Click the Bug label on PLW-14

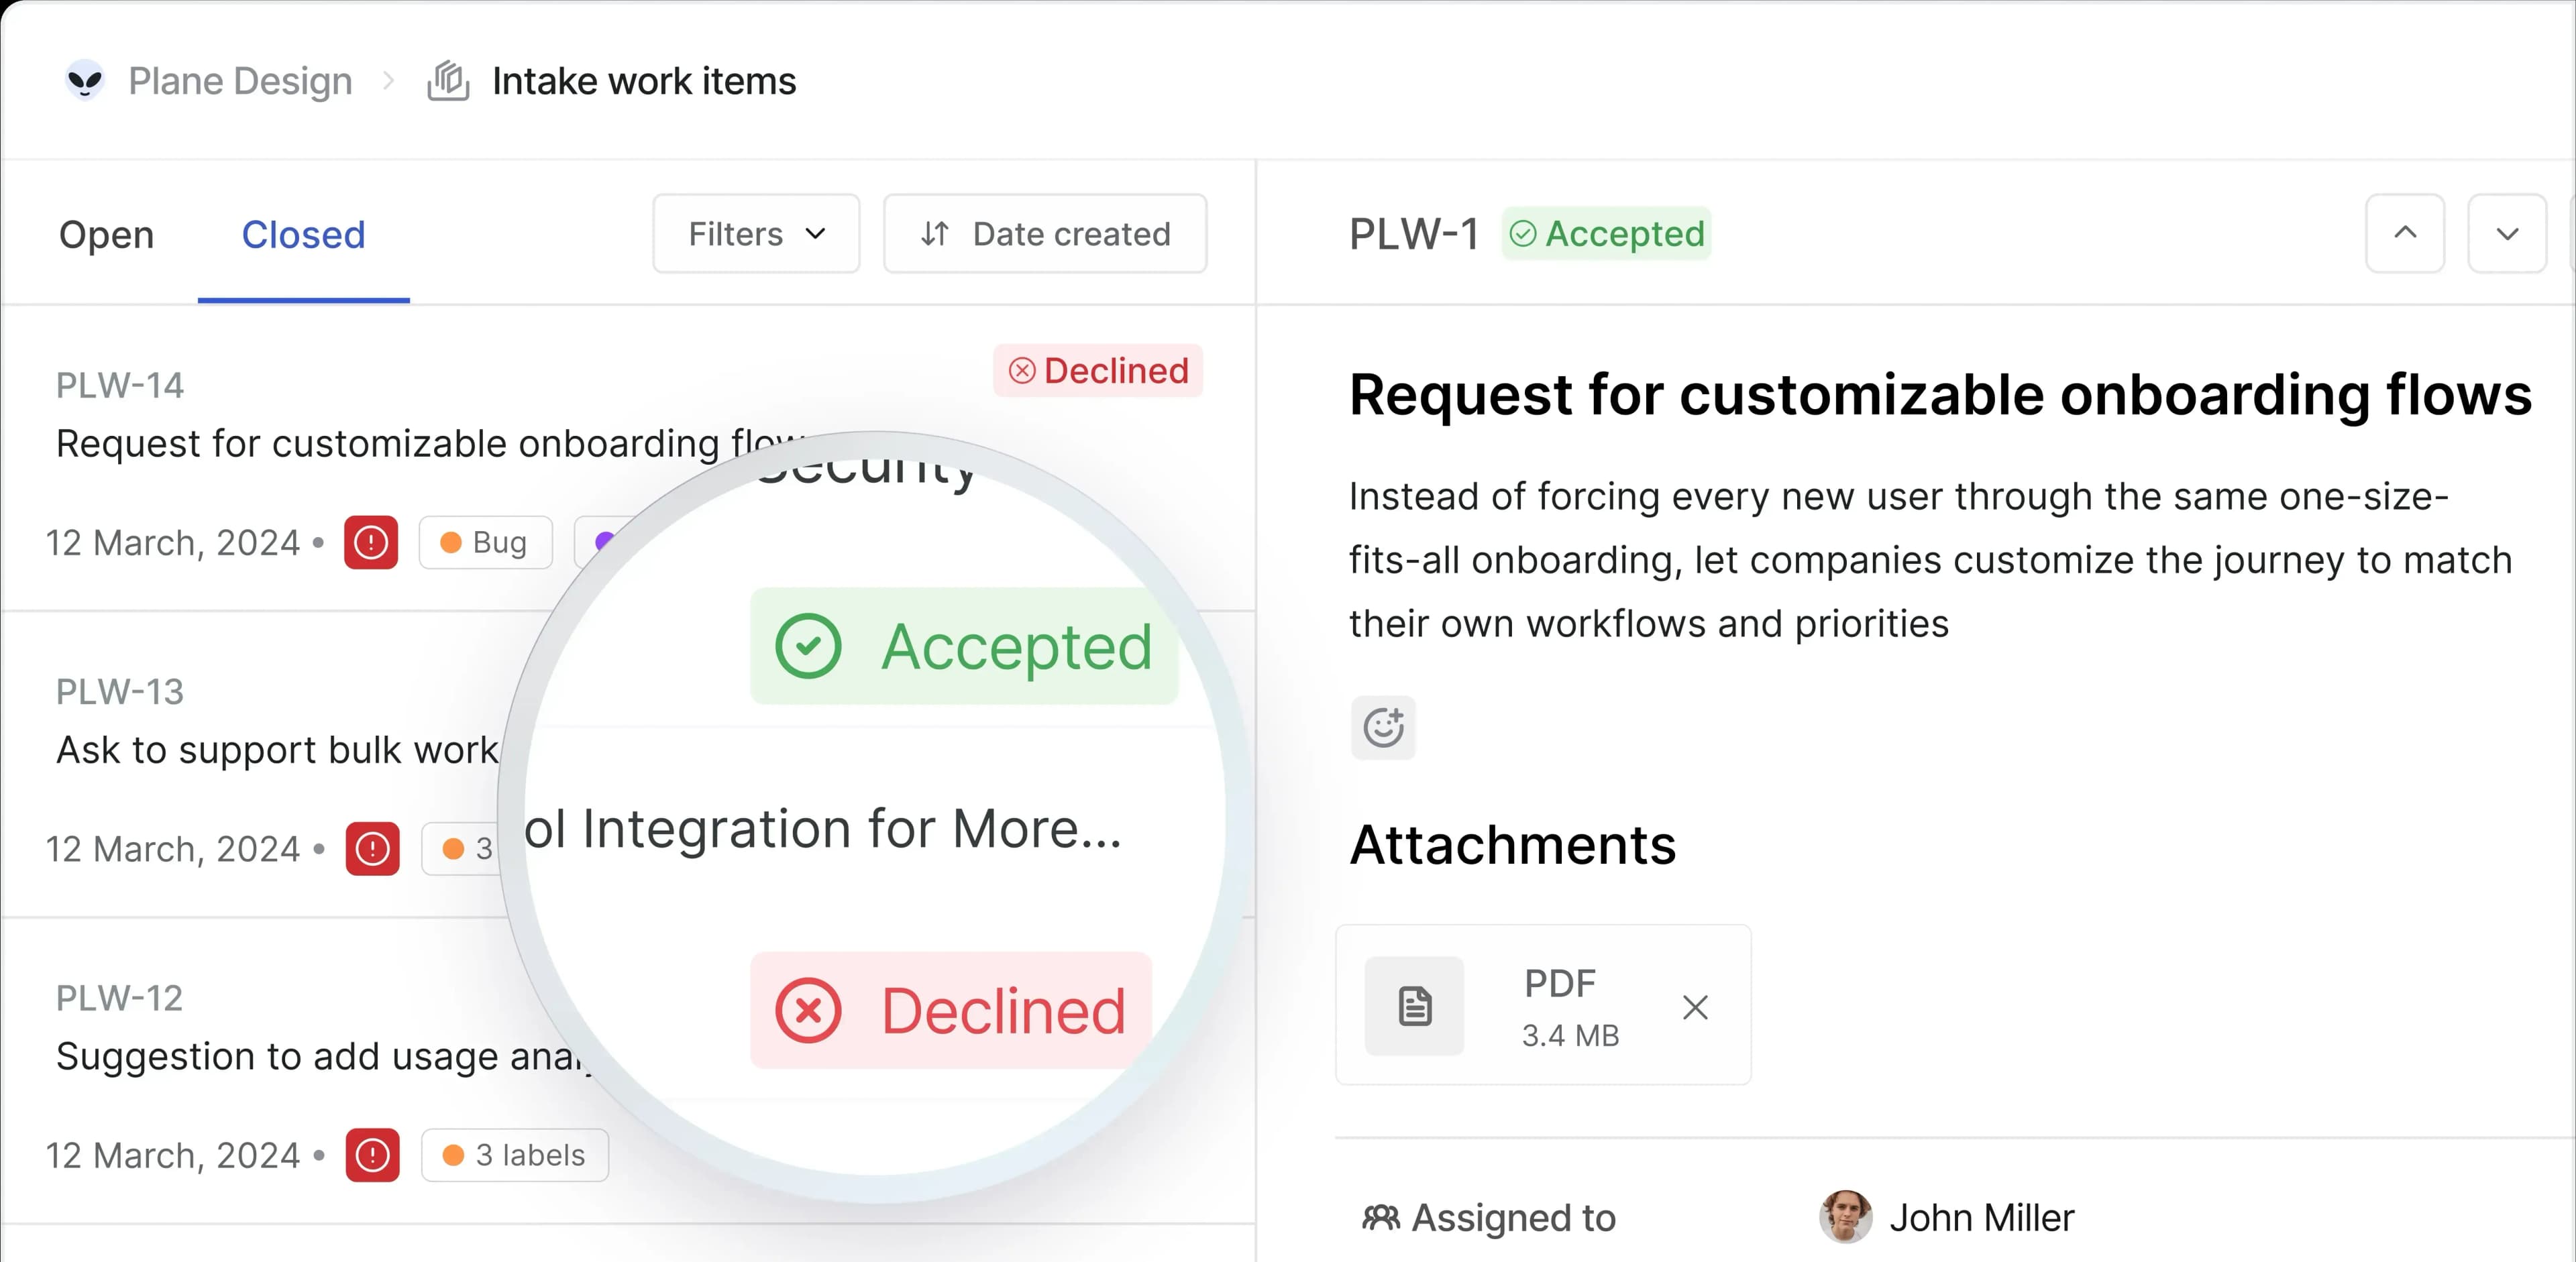(485, 542)
